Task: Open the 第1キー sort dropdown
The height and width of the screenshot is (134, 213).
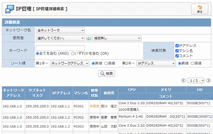Action: pyautogui.click(x=70, y=63)
